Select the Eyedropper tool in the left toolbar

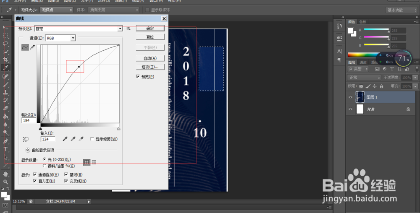coord(5,68)
